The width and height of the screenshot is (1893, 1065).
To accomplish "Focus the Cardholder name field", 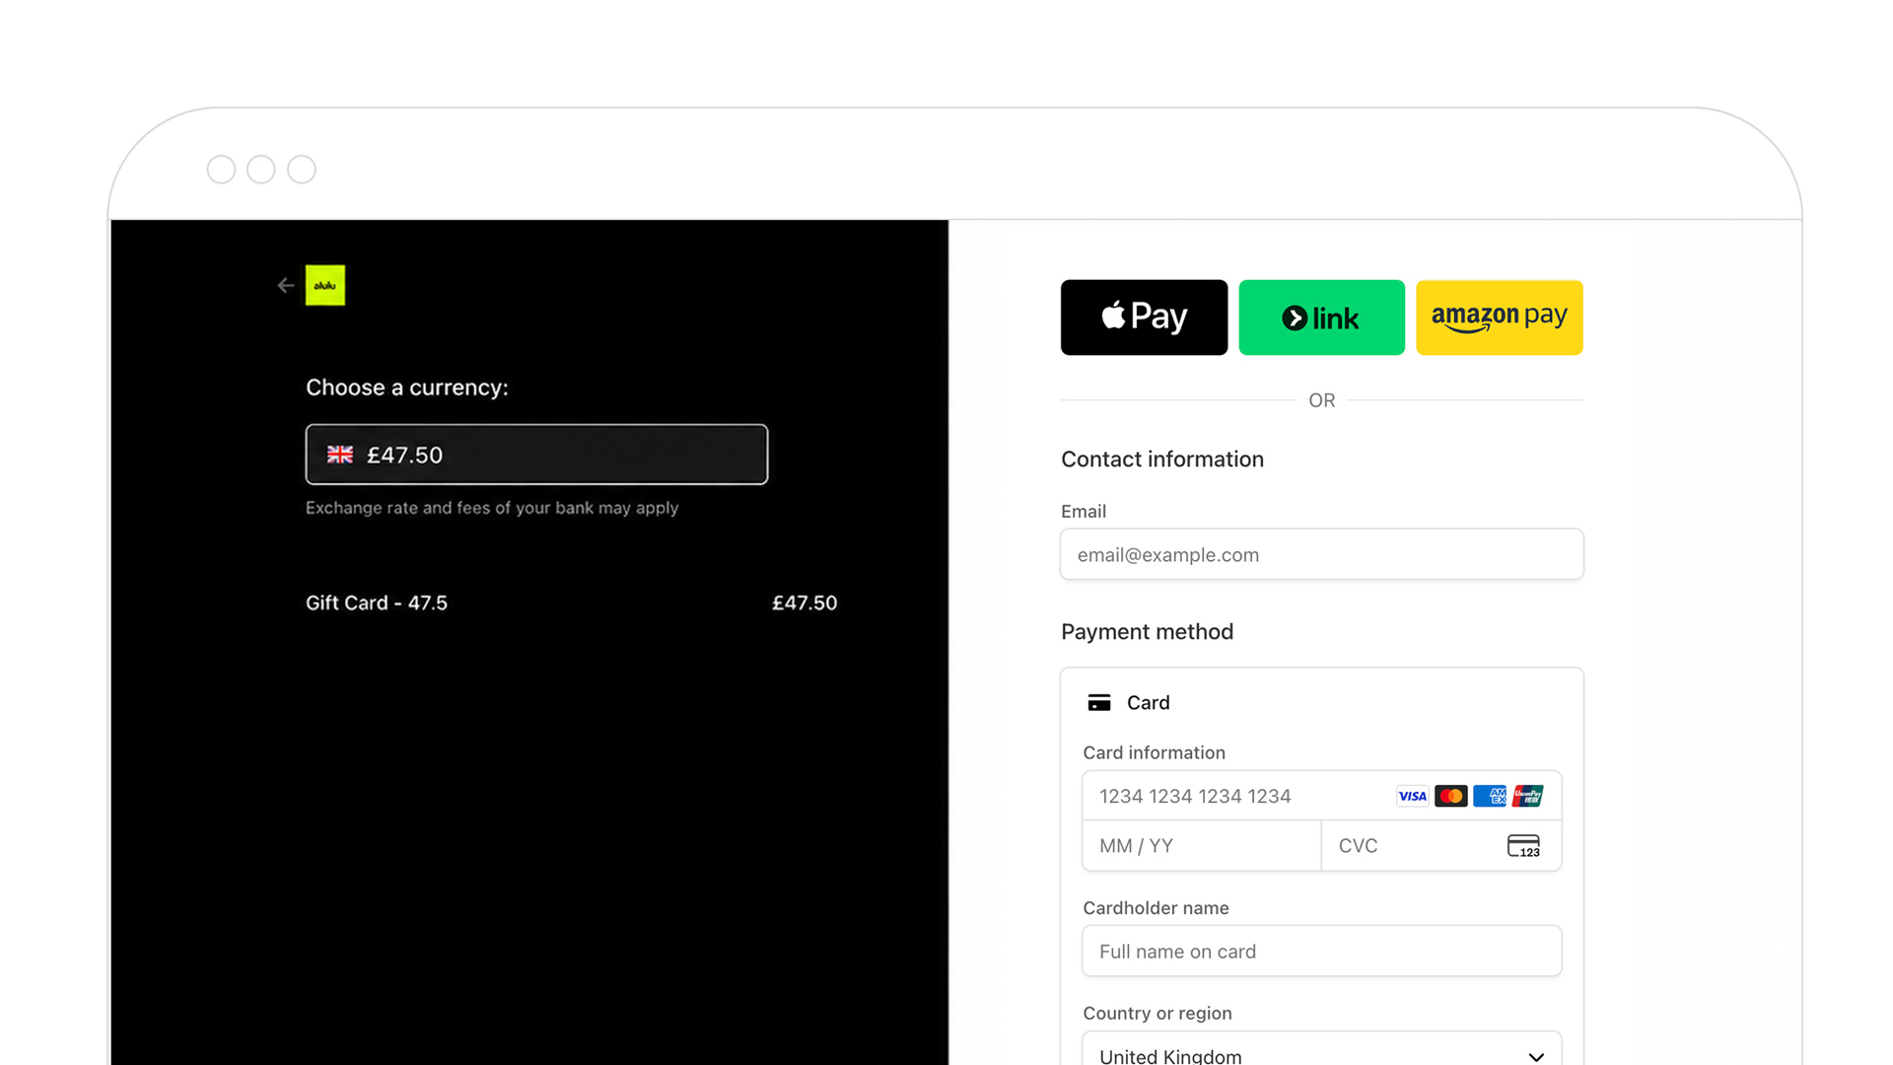I will click(1322, 951).
